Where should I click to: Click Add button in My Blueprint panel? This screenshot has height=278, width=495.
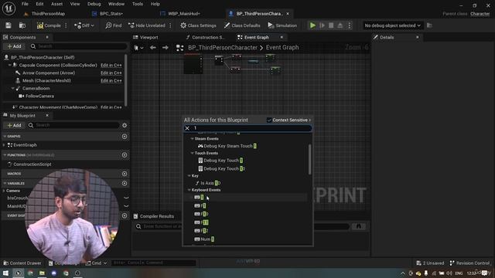coord(14,125)
